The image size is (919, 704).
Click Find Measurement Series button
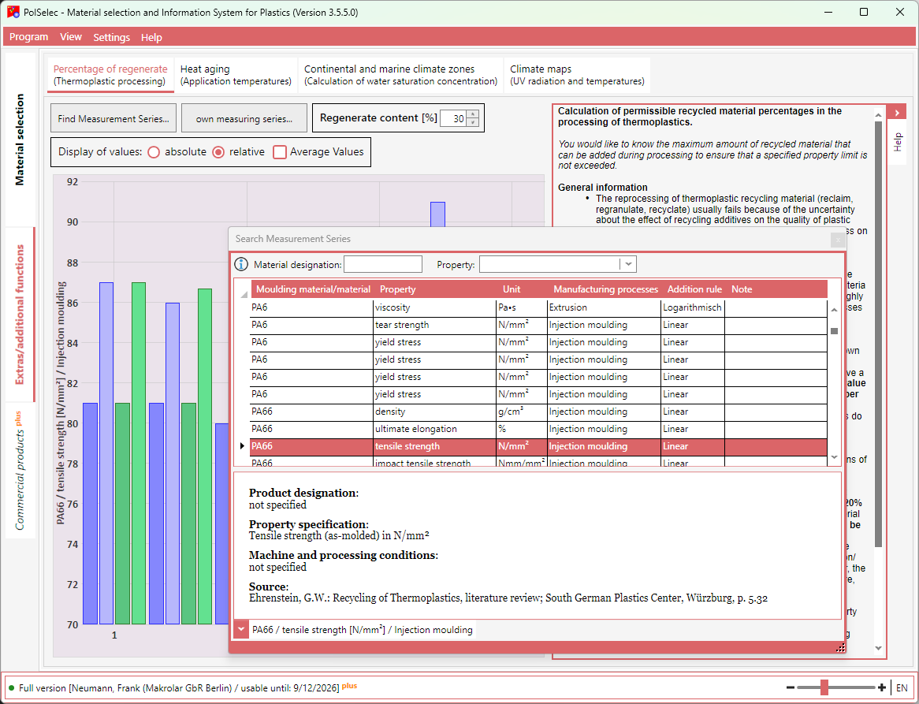pos(113,118)
